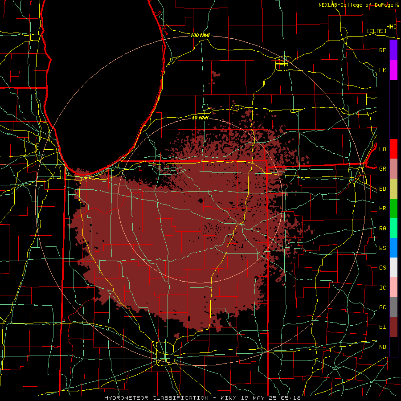
Task: Click the GC legend label
Action: 382,307
